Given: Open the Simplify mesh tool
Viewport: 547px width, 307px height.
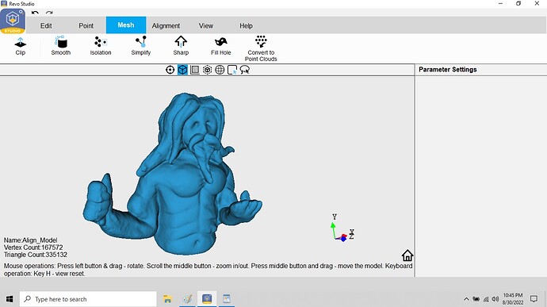Looking at the screenshot, I should (141, 46).
